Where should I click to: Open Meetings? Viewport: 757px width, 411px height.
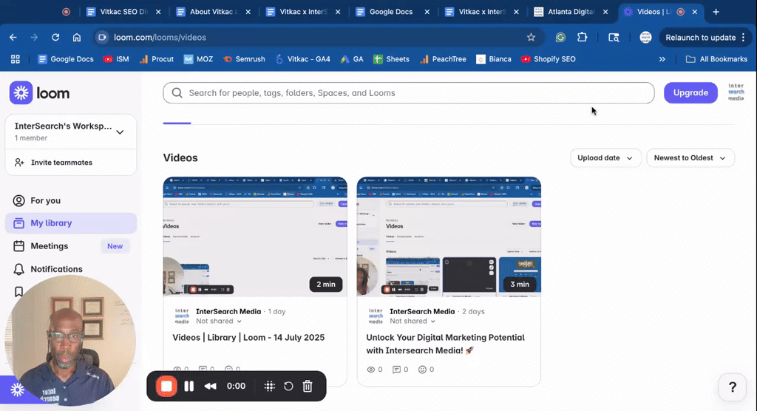tap(70, 246)
